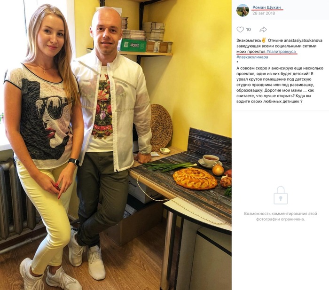Image resolution: width=329 pixels, height=290 pixels.
Task: Open the Роман Щукин profile link
Action: coord(266,8)
